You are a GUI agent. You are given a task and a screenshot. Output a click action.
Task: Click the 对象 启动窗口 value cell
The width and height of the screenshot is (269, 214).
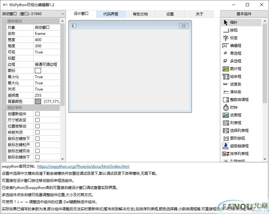(47, 27)
